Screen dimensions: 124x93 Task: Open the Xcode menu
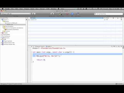point(7,9)
